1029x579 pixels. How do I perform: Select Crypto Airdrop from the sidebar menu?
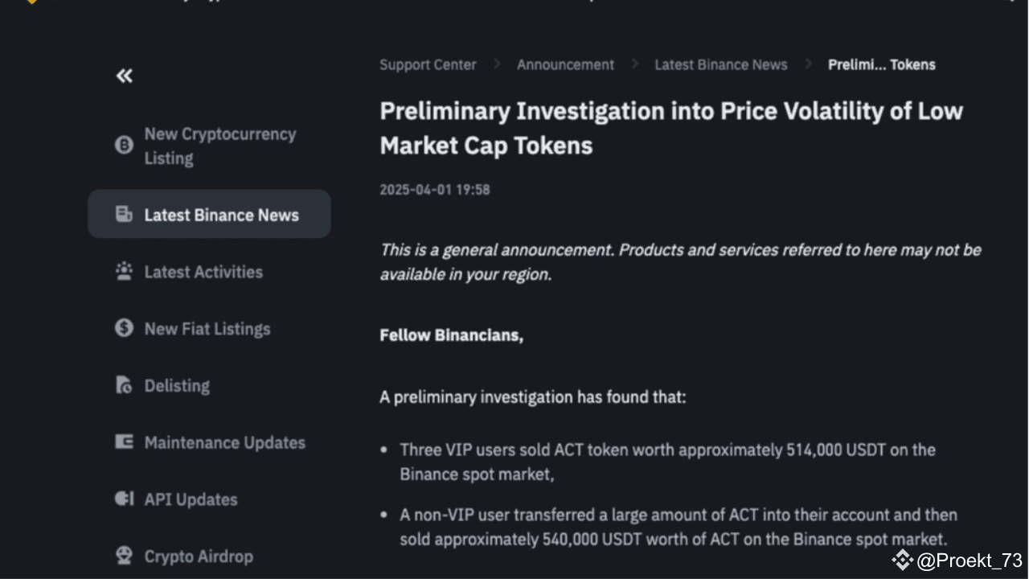pyautogui.click(x=198, y=556)
